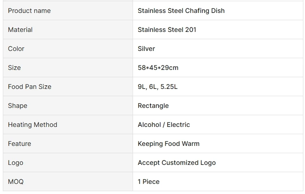Select the 1 Piece MOQ value
305x194 pixels.
coord(148,182)
